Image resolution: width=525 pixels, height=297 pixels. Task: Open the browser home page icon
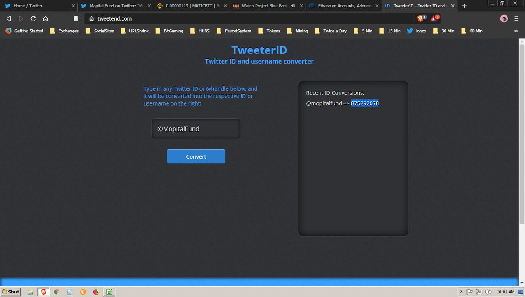point(45,19)
